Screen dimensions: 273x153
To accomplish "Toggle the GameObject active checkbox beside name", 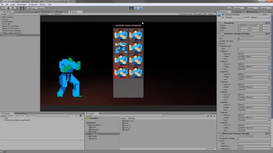I will [x=223, y=14].
